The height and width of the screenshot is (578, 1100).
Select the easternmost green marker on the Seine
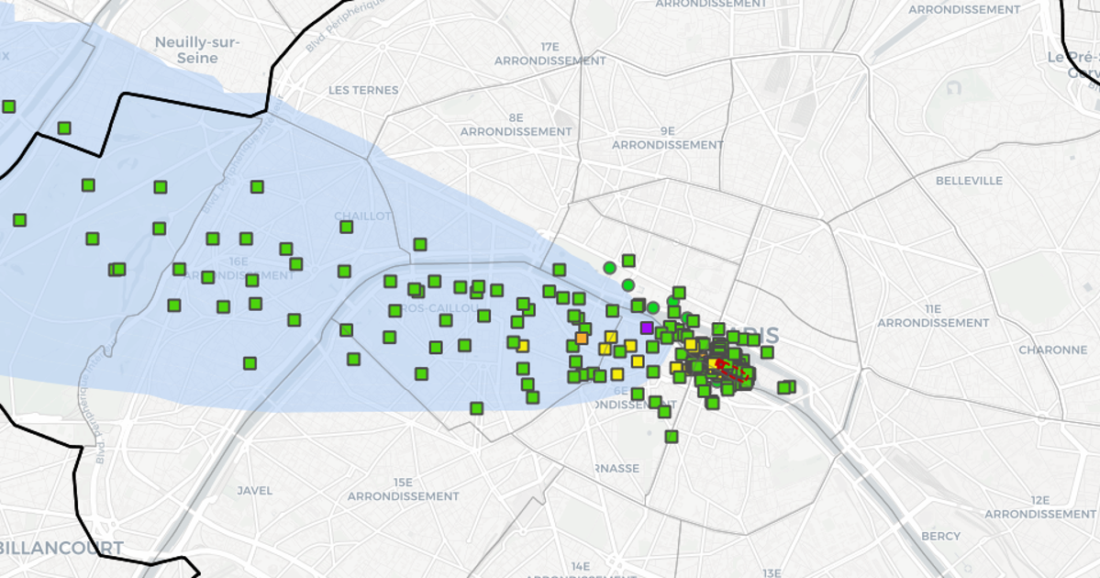(x=787, y=387)
